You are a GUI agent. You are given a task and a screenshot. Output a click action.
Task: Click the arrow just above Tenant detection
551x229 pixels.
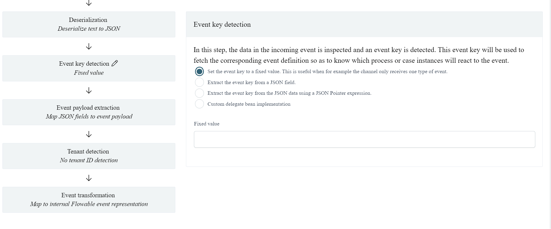coord(89,134)
